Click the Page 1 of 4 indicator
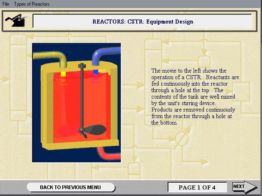This screenshot has width=262, height=196. click(x=197, y=187)
